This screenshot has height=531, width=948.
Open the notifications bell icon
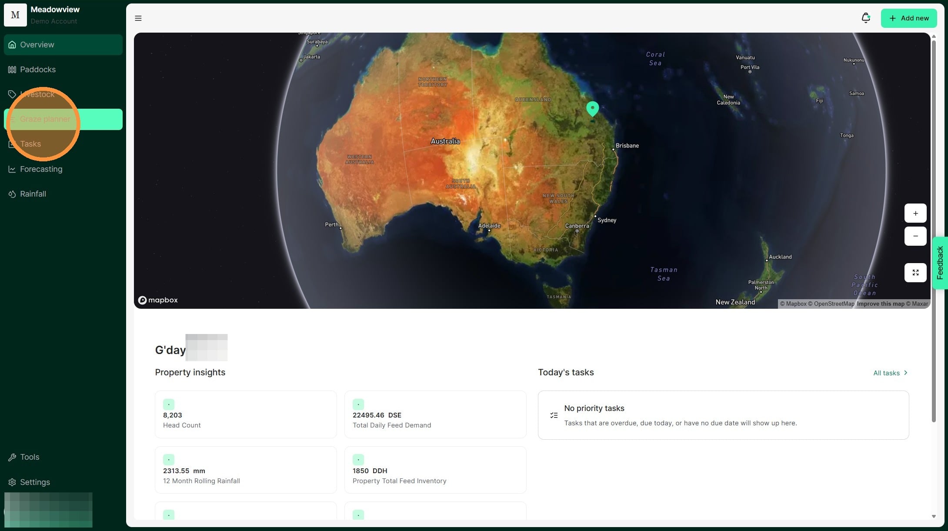click(x=865, y=18)
